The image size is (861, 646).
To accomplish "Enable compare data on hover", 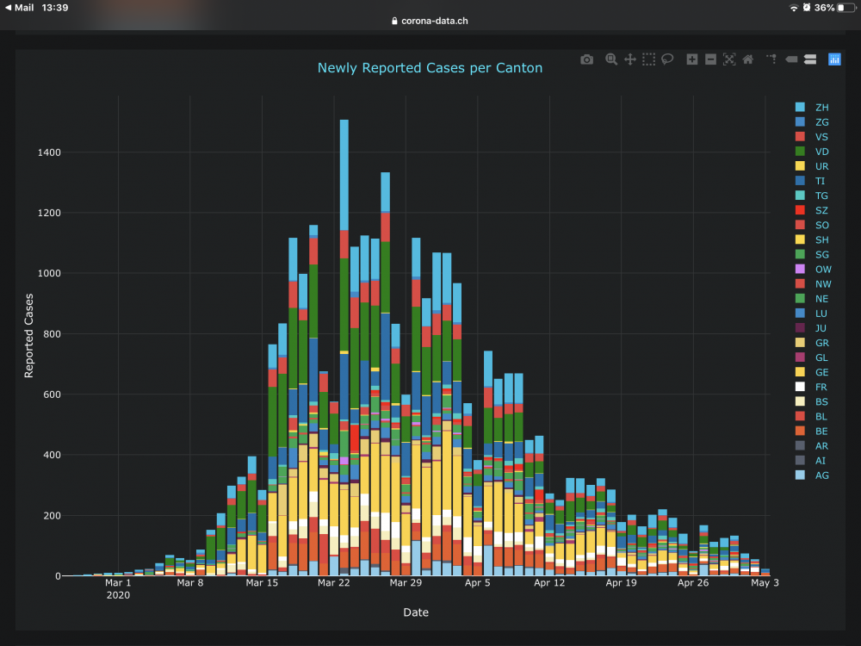I will point(810,59).
